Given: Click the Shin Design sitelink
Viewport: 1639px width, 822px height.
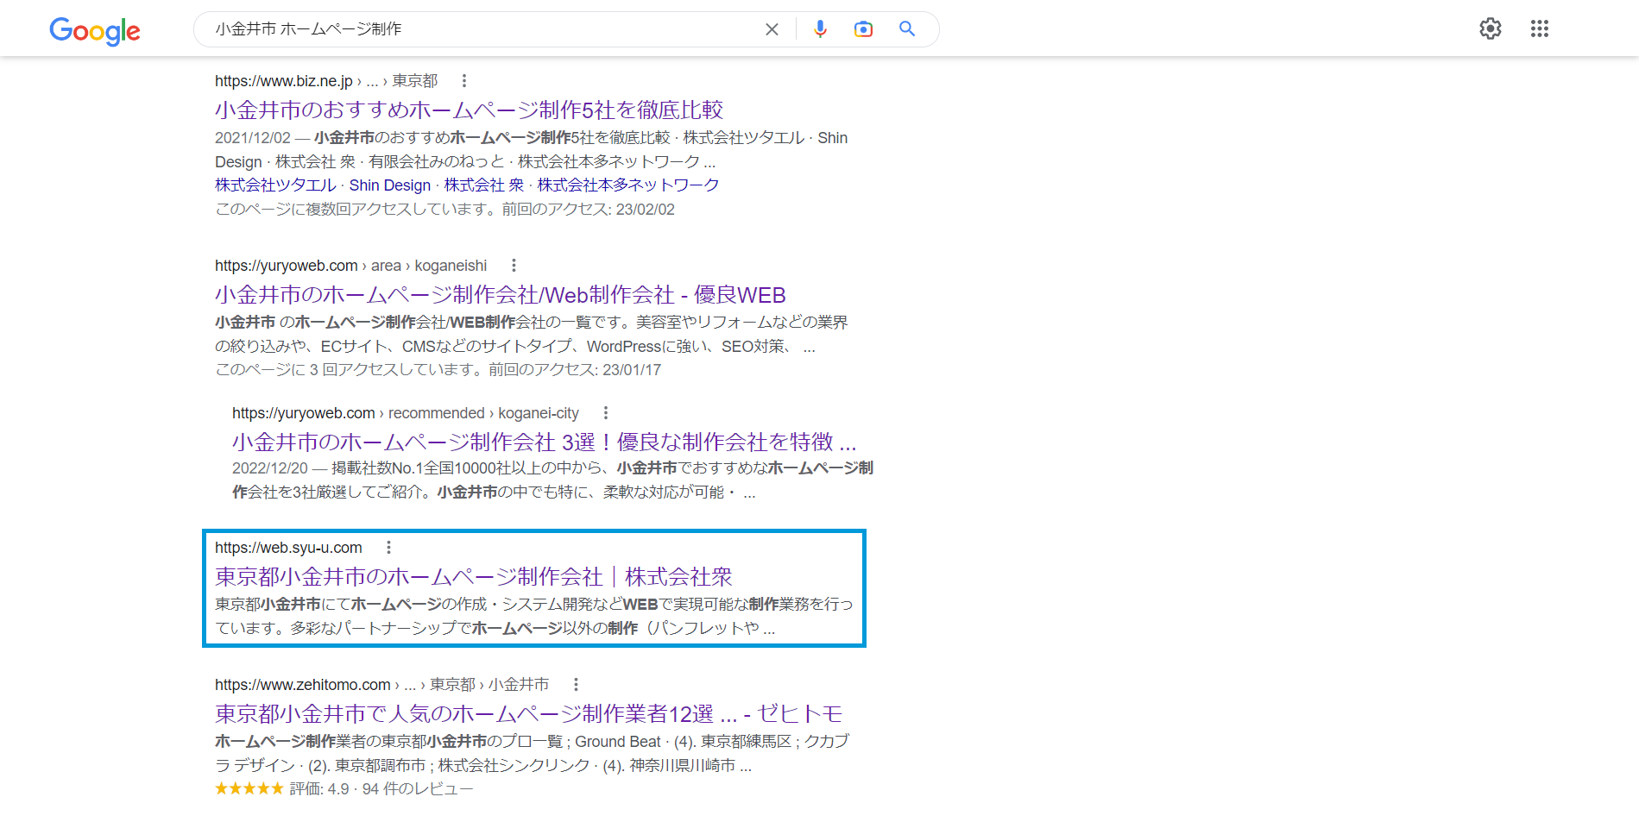Looking at the screenshot, I should (x=390, y=185).
